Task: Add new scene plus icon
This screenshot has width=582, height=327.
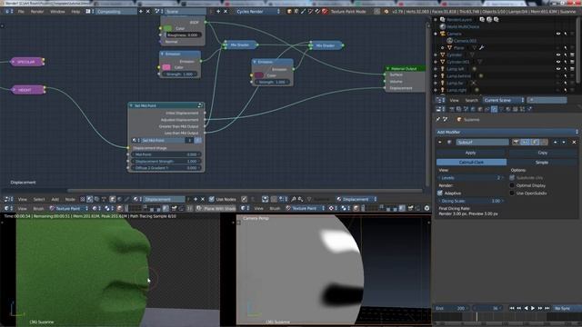Action: click(x=218, y=12)
